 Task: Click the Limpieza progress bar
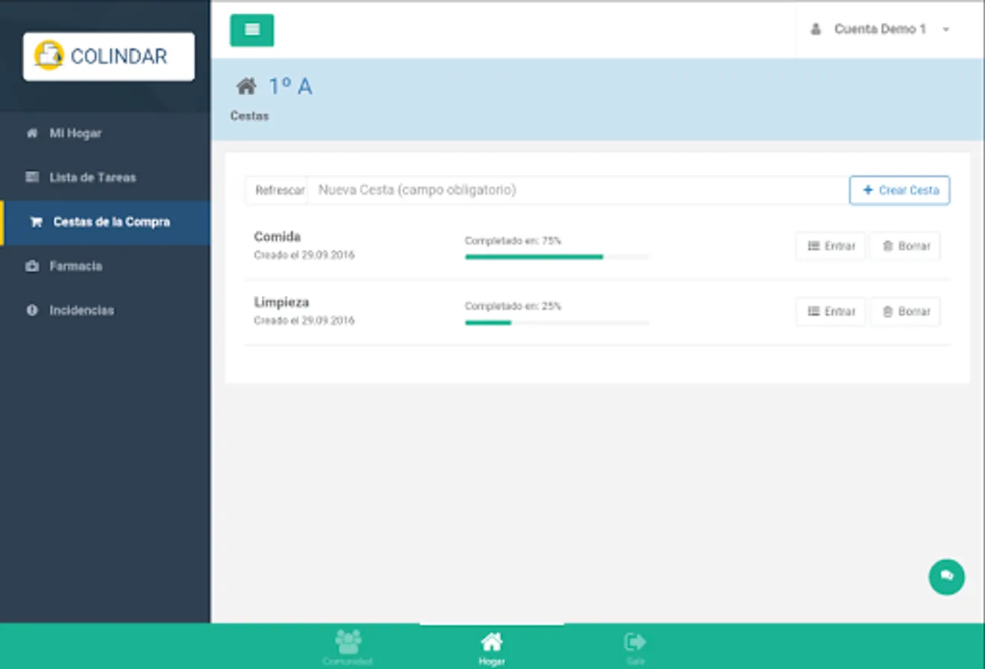click(557, 323)
